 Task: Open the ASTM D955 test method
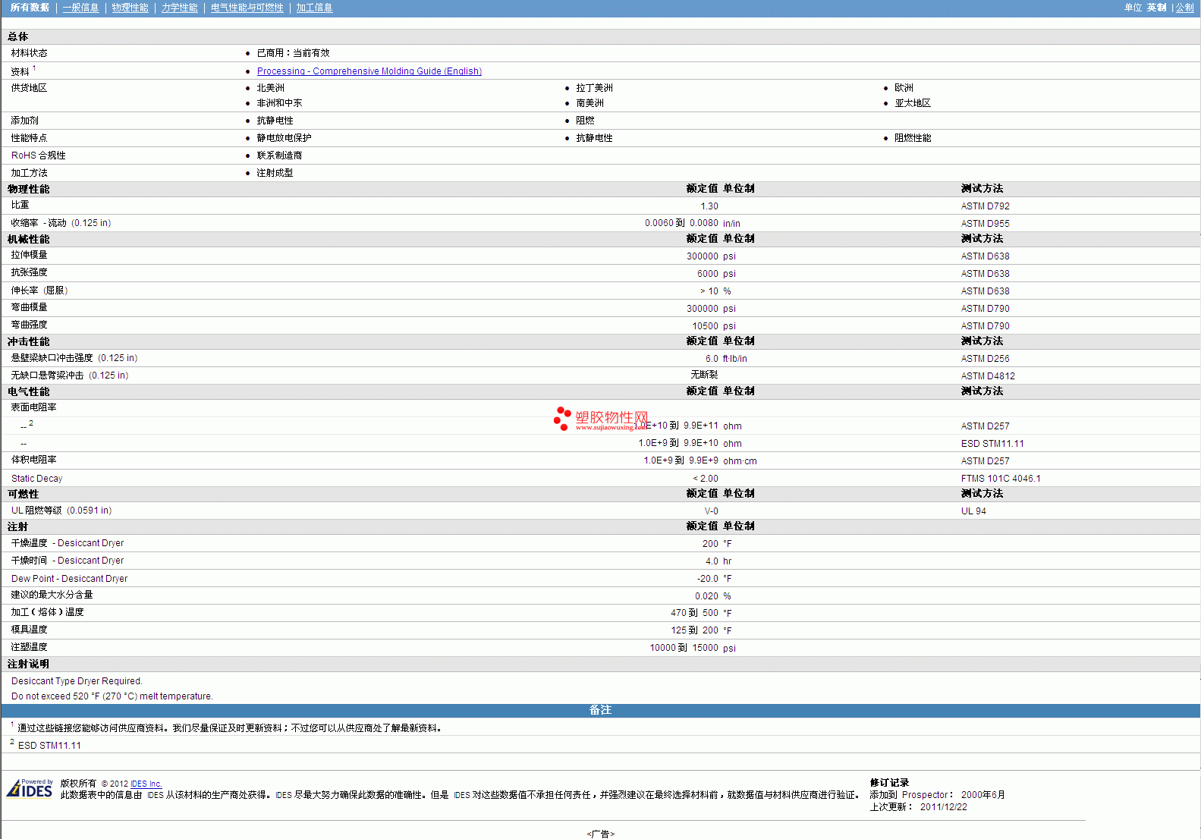click(x=985, y=224)
